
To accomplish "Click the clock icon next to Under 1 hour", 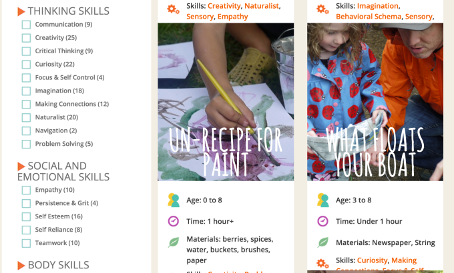I will pos(323,221).
